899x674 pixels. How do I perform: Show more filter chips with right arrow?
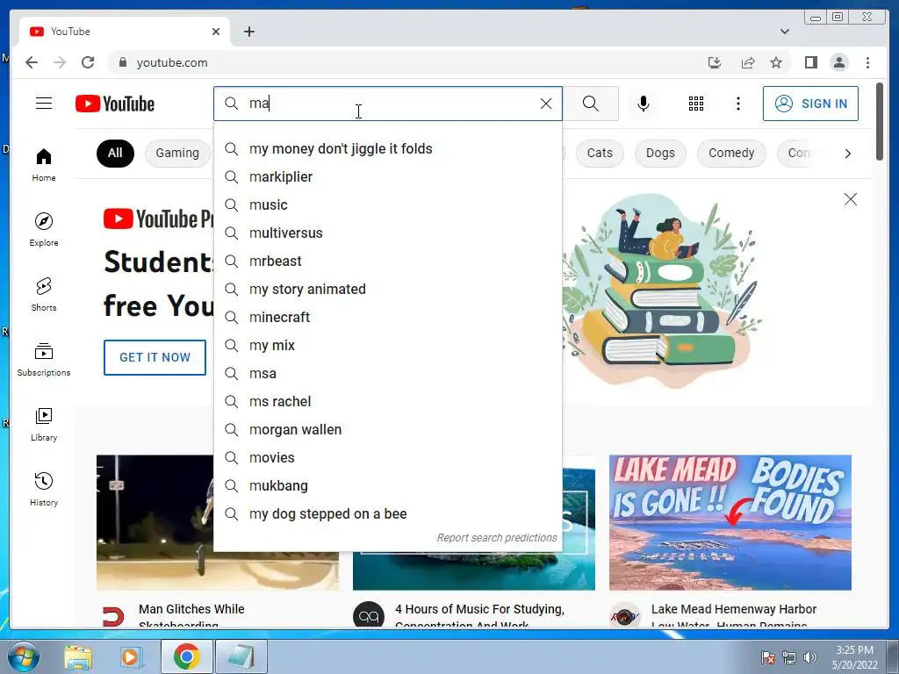[847, 154]
